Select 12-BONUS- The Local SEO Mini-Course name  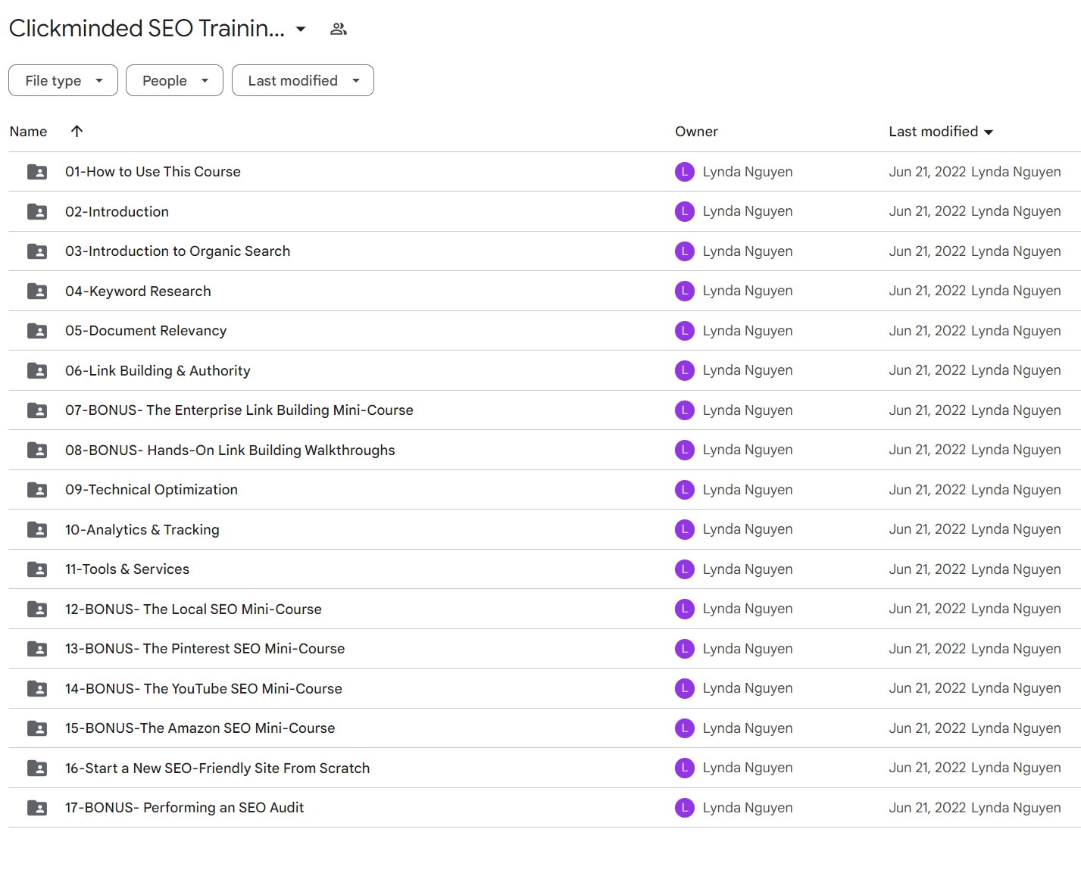click(193, 609)
